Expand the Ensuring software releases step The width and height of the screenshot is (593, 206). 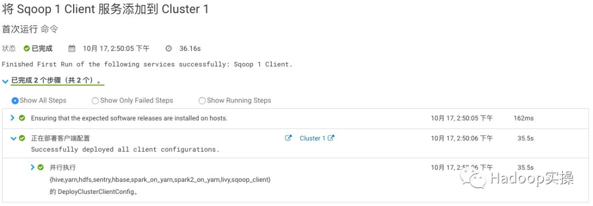(x=13, y=118)
